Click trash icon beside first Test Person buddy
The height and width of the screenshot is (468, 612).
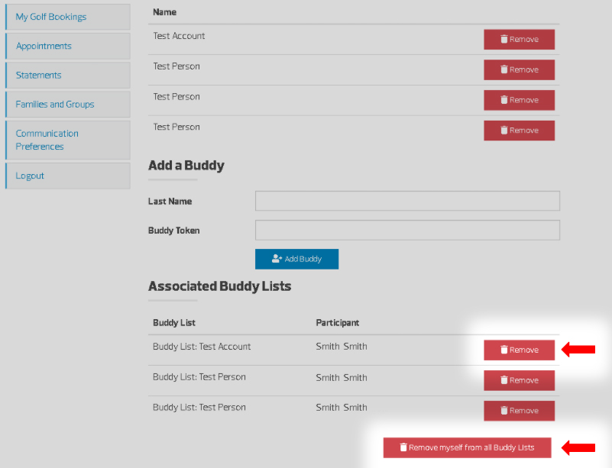point(504,69)
